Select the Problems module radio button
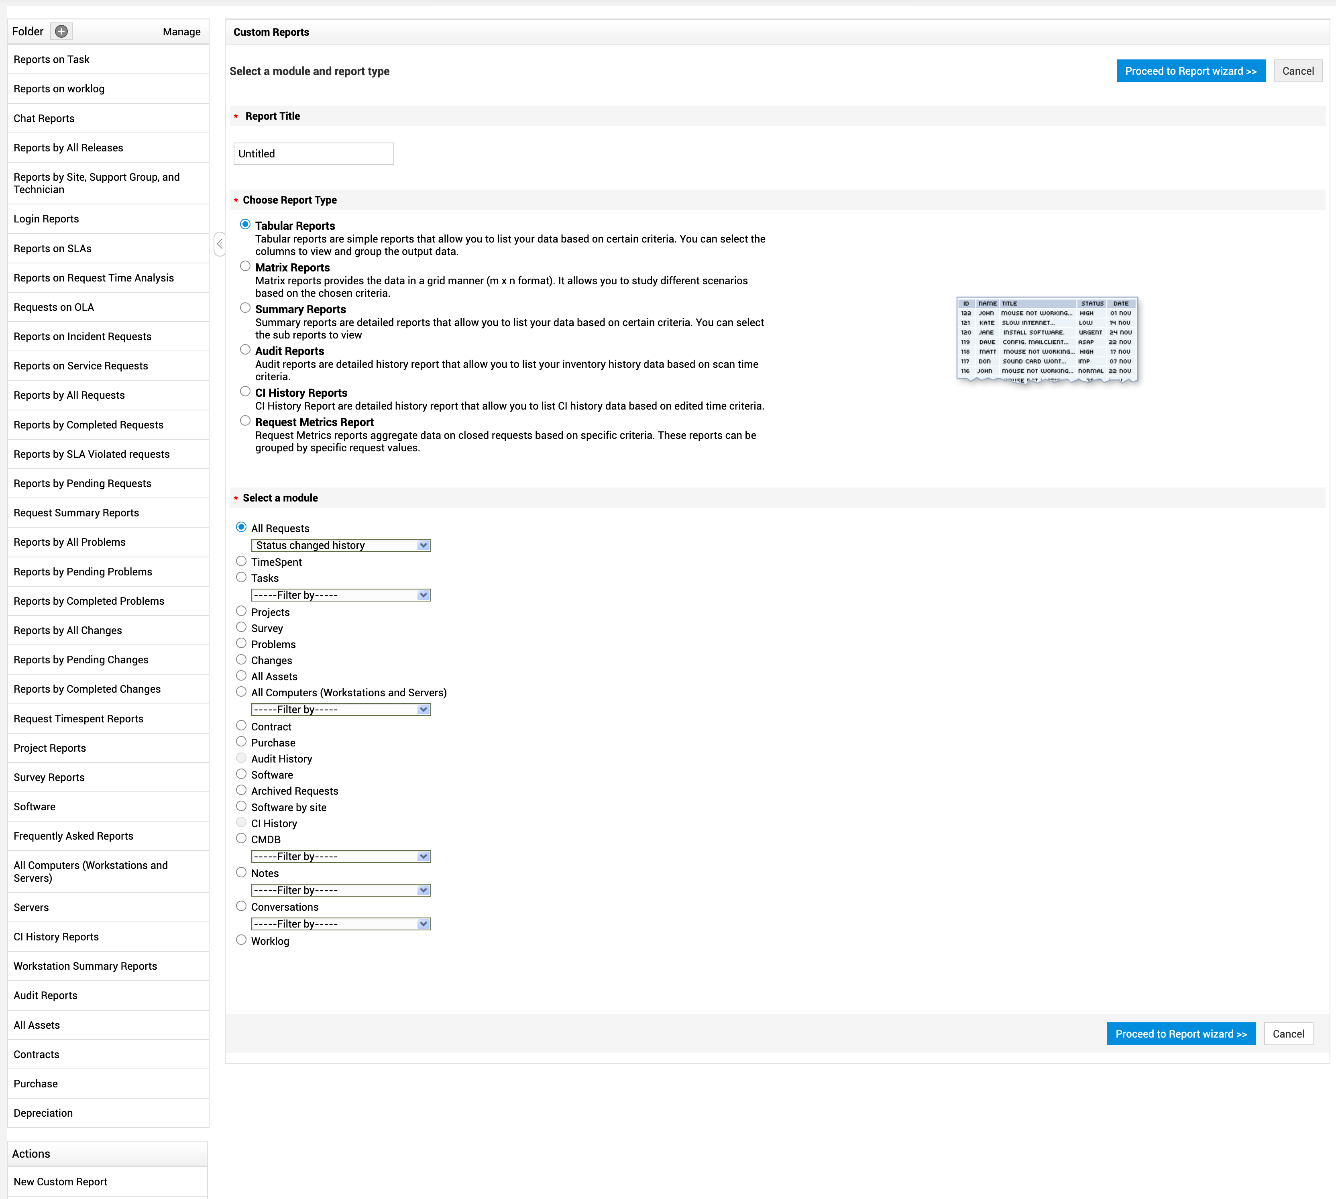The image size is (1336, 1199). (241, 644)
